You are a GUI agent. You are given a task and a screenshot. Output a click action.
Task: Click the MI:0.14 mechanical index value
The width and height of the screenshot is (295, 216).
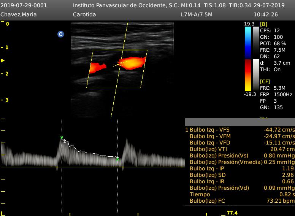click(190, 5)
